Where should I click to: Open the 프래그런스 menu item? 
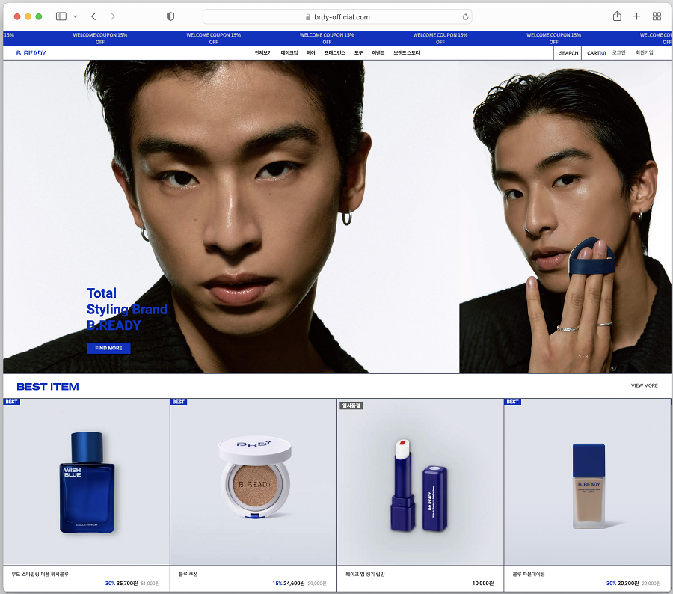coord(335,53)
